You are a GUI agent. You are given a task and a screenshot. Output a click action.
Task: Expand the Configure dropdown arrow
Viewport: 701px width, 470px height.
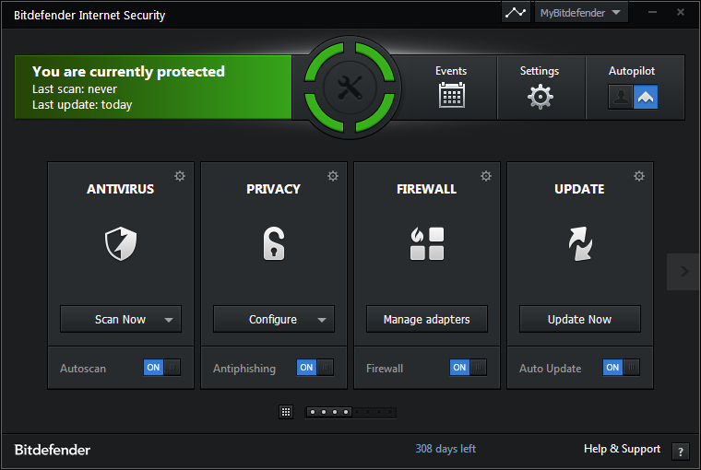tap(322, 320)
